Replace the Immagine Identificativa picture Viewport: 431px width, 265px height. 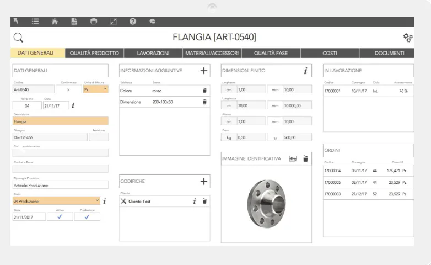coord(293,158)
